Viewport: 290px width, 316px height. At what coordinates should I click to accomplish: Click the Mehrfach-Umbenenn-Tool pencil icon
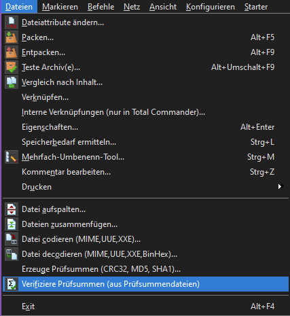click(x=12, y=157)
